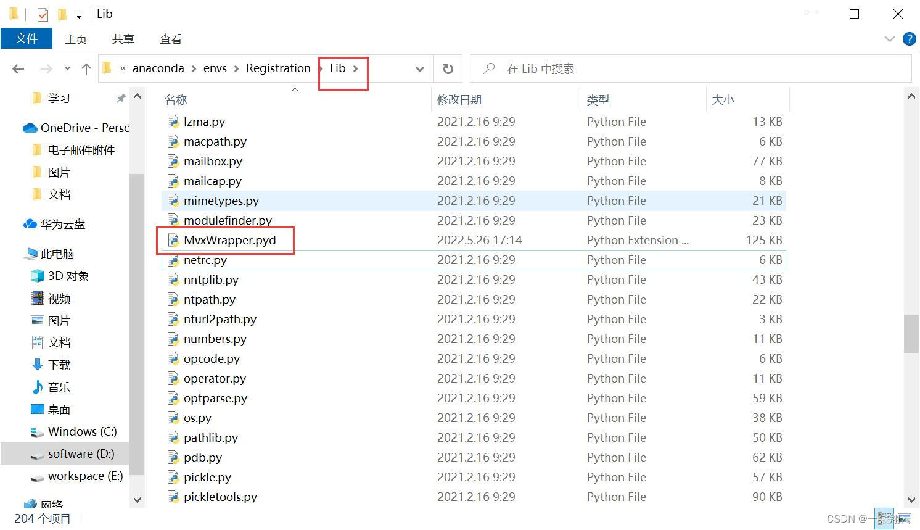Show hidden parent path with « chevron
Viewport: 920px width, 530px height.
[123, 68]
